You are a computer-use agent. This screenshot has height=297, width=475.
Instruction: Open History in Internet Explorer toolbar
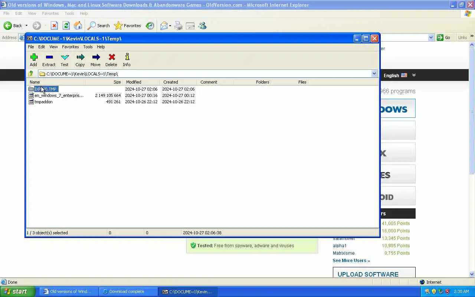150,26
